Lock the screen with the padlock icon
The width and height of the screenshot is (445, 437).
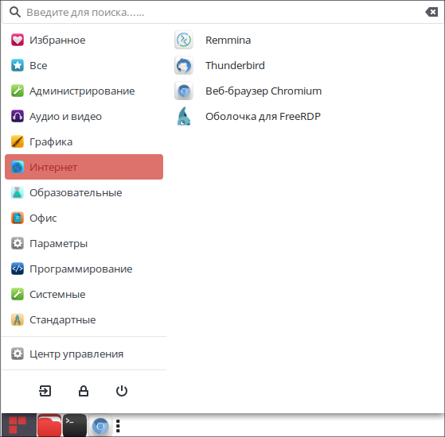pos(84,391)
